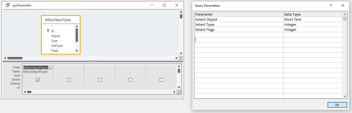Click design grid scroll left arrow
Viewport: 352px width, 113px height.
click(x=24, y=92)
